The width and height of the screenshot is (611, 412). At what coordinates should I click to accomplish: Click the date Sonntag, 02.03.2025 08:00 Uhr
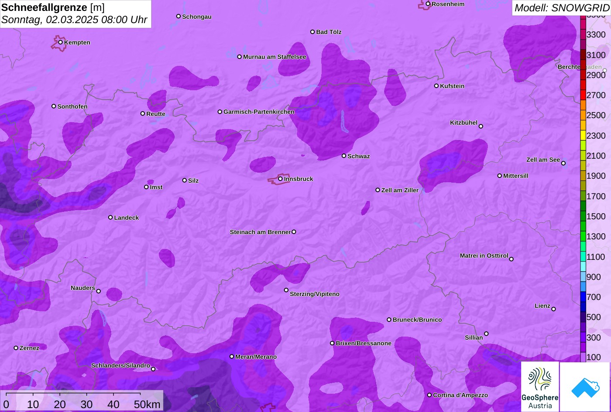coord(74,20)
